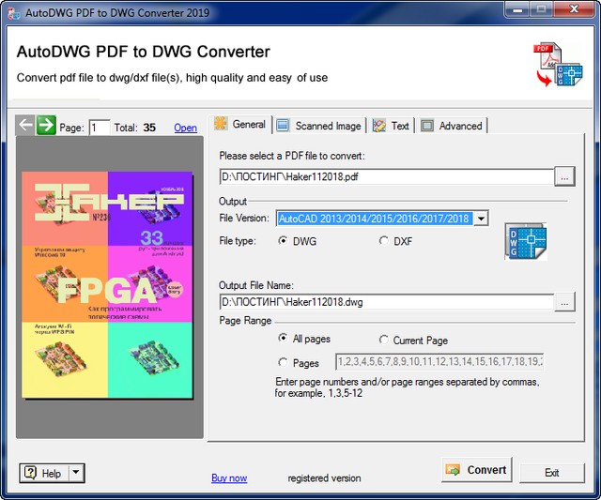Go to previous page with left arrow

click(26, 126)
